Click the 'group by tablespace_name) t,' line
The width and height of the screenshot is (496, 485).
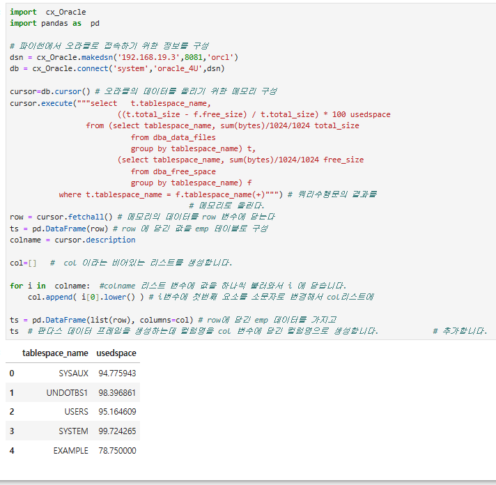point(193,149)
